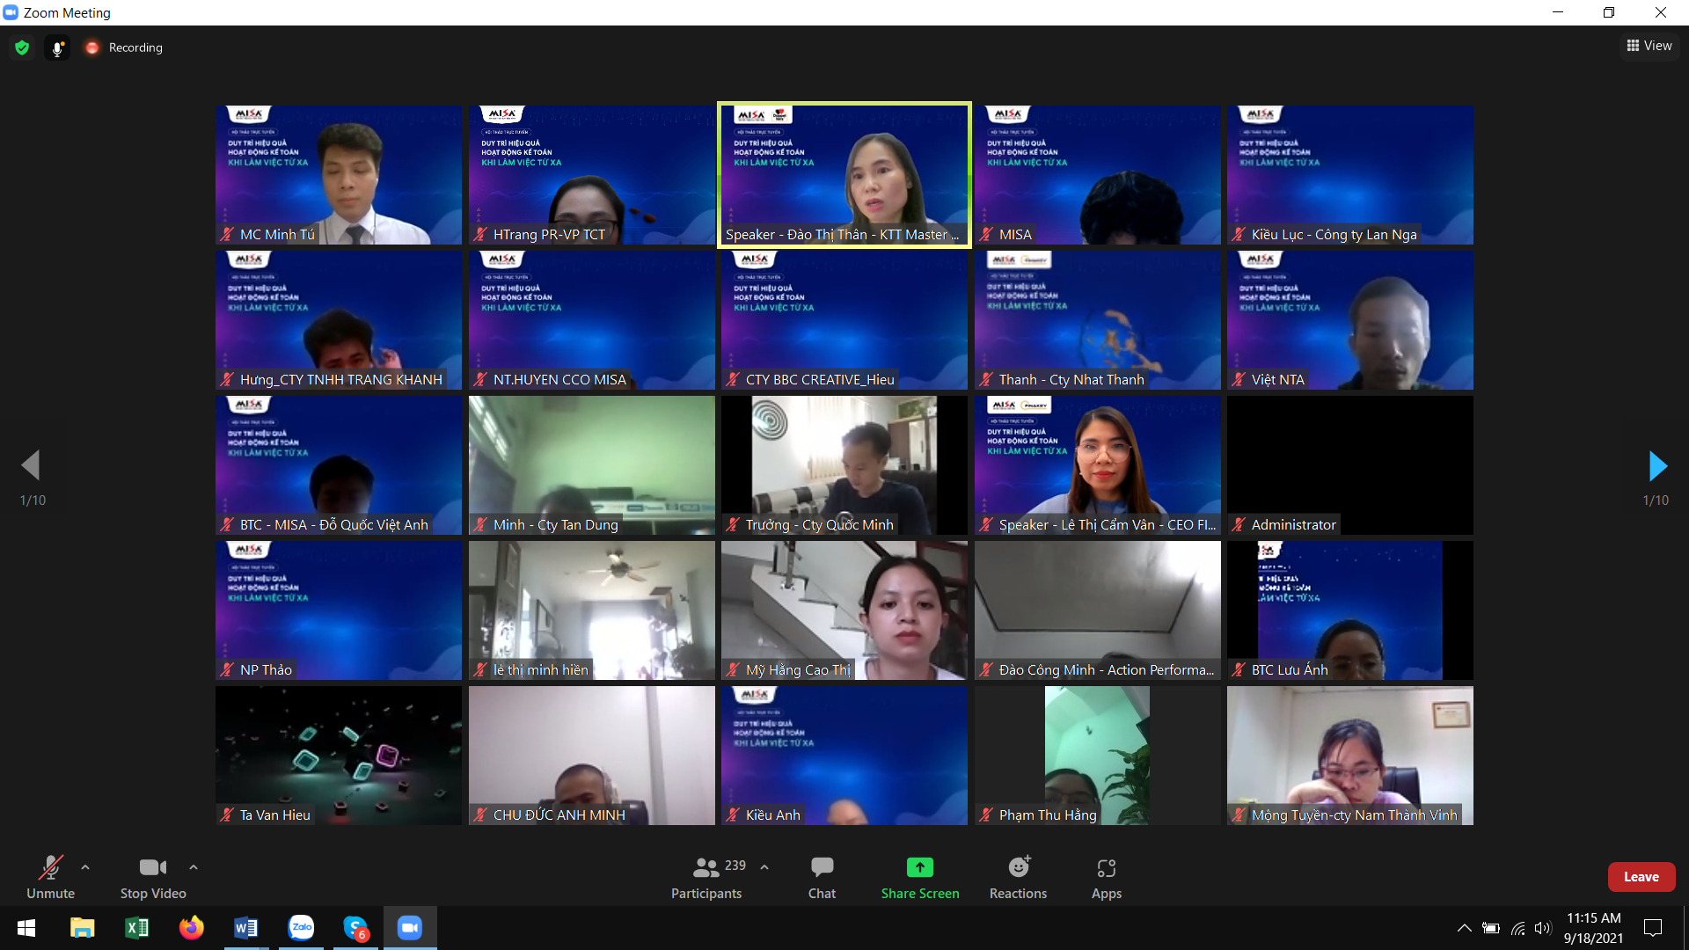Viewport: 1689px width, 950px height.
Task: Expand audio options arrow next to Unmute
Action: point(85,867)
